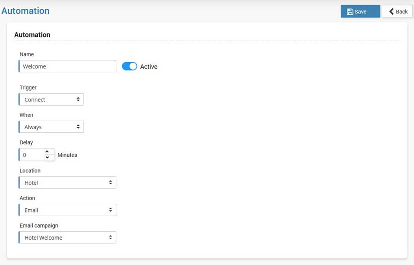Click the Trigger field label

pos(28,88)
